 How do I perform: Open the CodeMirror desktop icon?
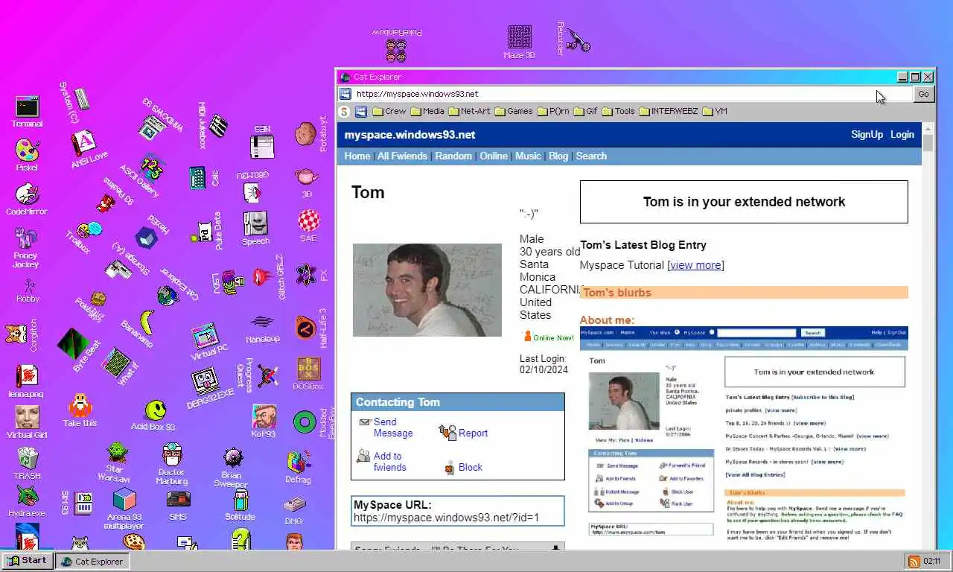[27, 199]
